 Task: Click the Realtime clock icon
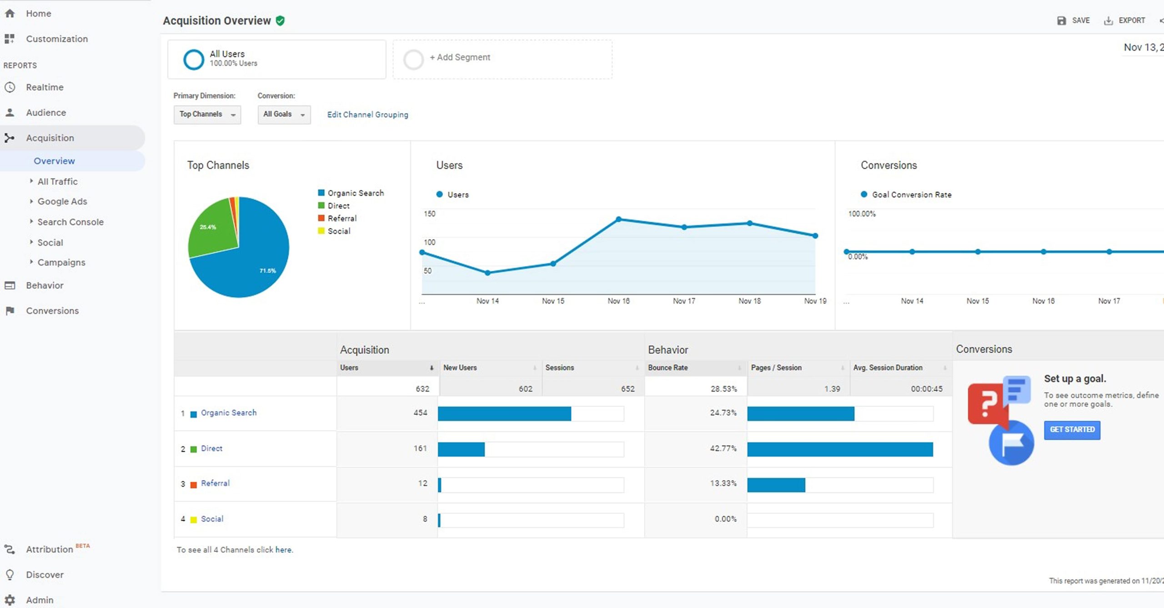pos(10,87)
